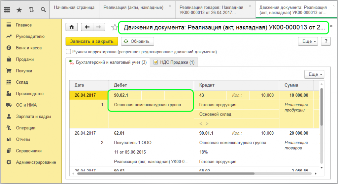Navigate back with the left arrow
338x184 pixels.
[87, 27]
